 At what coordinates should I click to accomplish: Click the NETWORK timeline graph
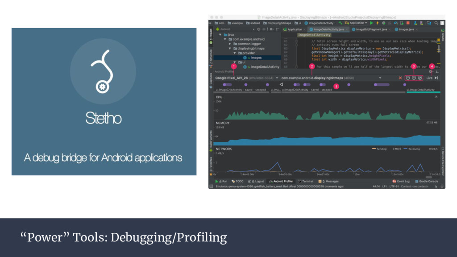327,159
